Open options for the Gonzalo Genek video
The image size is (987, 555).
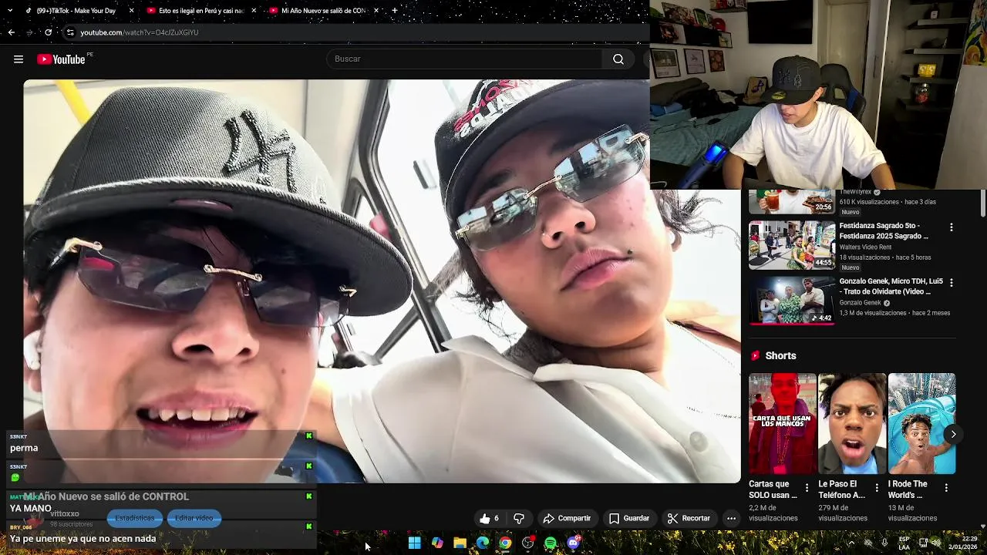click(951, 283)
